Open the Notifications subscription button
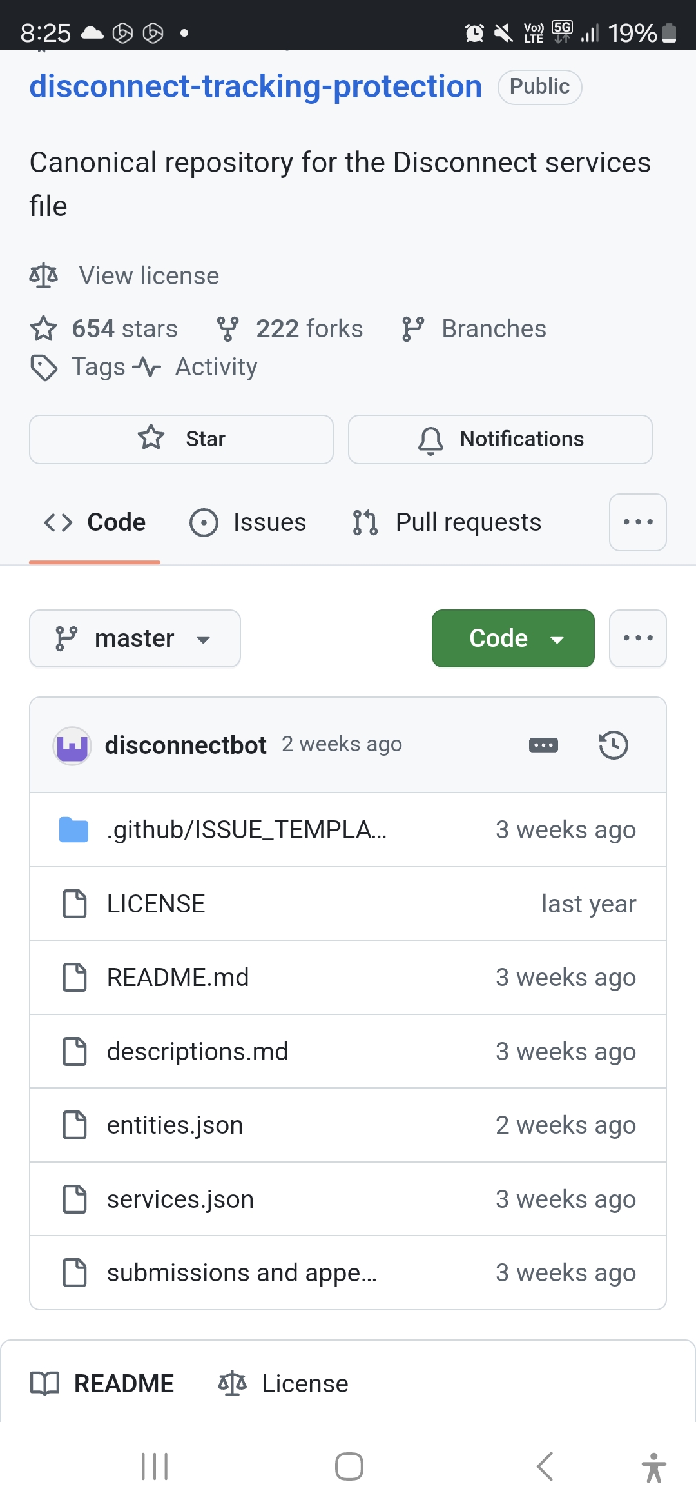The image size is (696, 1509). point(500,439)
